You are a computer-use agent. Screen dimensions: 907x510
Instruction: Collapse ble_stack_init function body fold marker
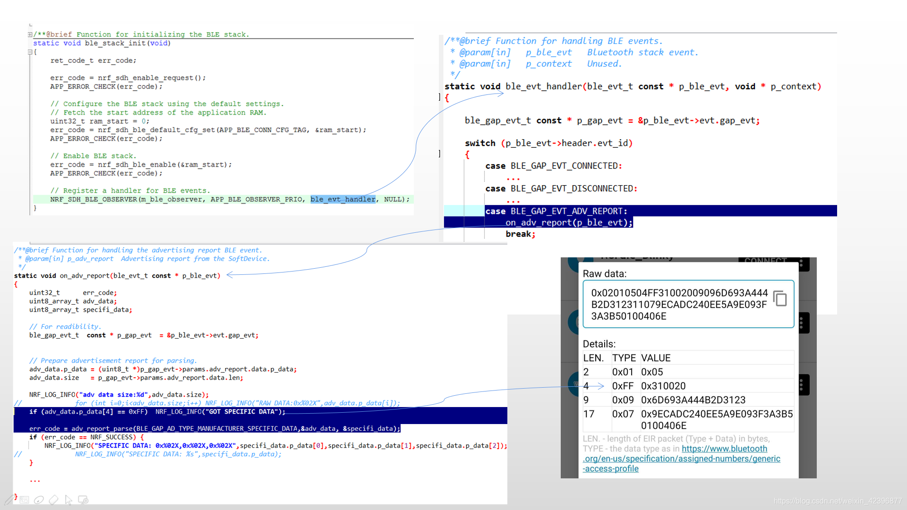[30, 52]
